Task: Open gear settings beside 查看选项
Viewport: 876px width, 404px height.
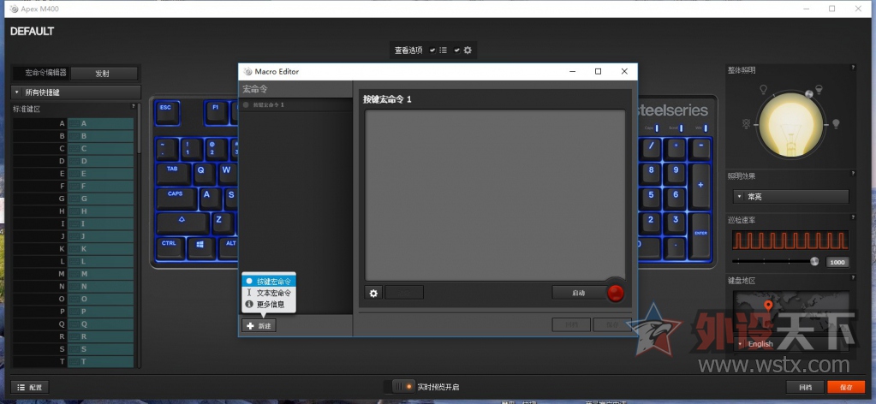Action: tap(468, 50)
